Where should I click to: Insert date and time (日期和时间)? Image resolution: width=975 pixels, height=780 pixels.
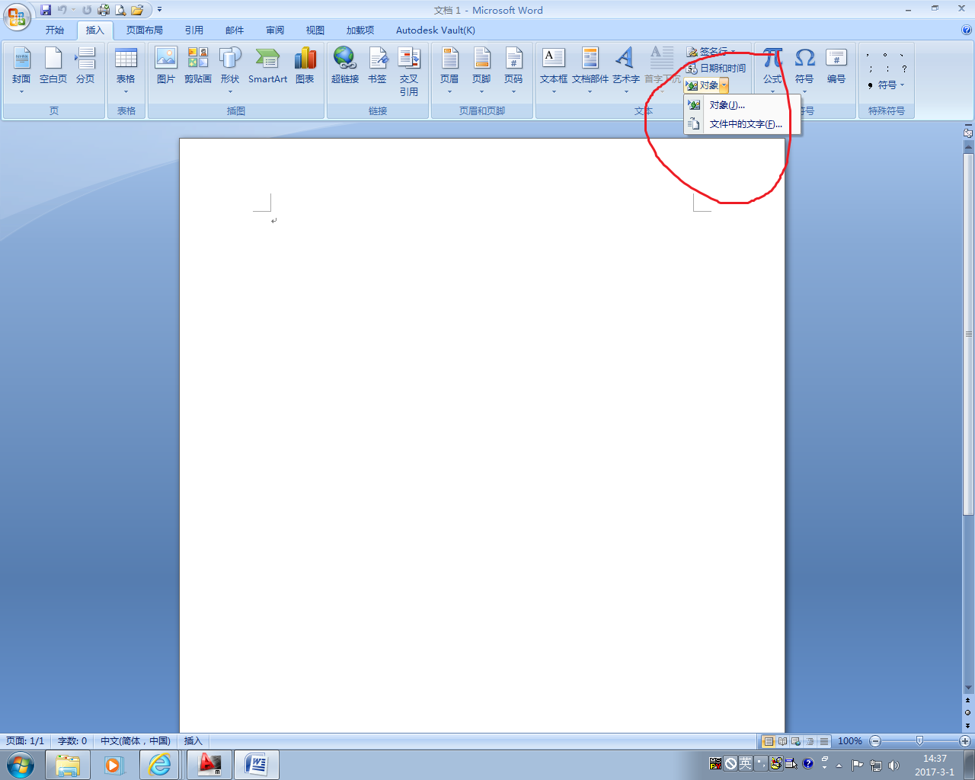click(716, 69)
